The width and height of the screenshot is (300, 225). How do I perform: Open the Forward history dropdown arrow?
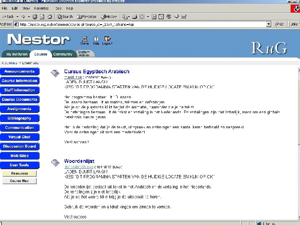coord(29,17)
